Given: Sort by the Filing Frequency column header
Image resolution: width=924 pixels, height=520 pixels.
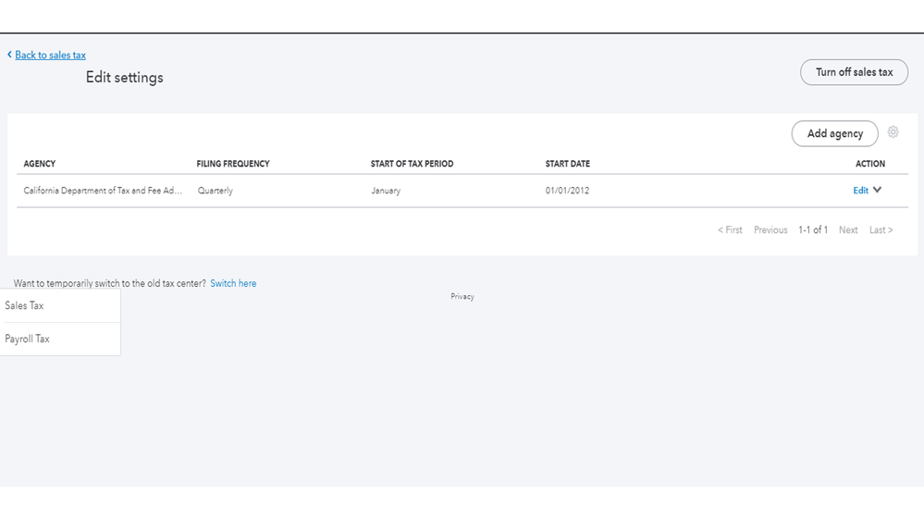Looking at the screenshot, I should 233,164.
